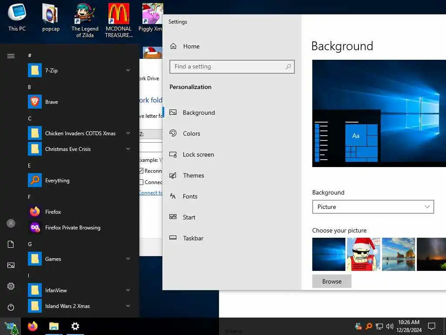Expand the Christmas Eve Crisis folder chevron
Viewport: 446px width, 335px height.
[128, 149]
